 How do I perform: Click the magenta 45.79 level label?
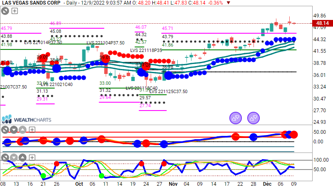[x=7, y=28]
